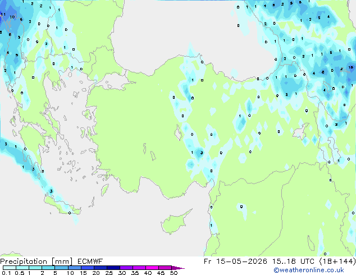The width and height of the screenshot is (356, 275).
Task: Click the 0.5–1 mm legend color box
Action: [x=22, y=268]
